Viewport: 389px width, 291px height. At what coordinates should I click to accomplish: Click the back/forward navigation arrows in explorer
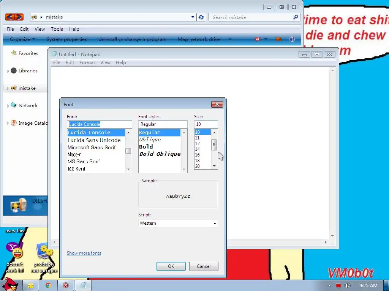(x=14, y=17)
